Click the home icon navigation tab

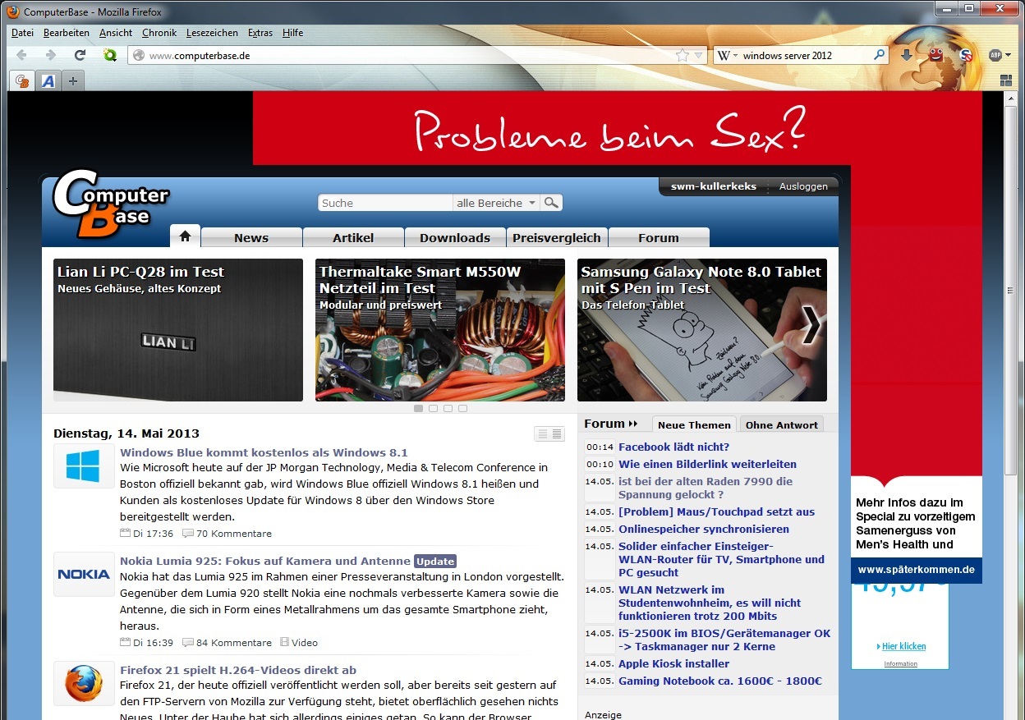click(185, 236)
